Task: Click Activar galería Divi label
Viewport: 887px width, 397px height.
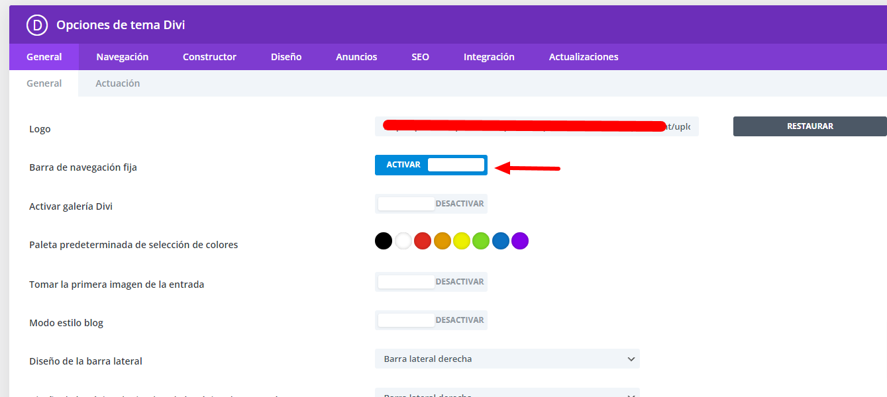Action: pos(71,206)
